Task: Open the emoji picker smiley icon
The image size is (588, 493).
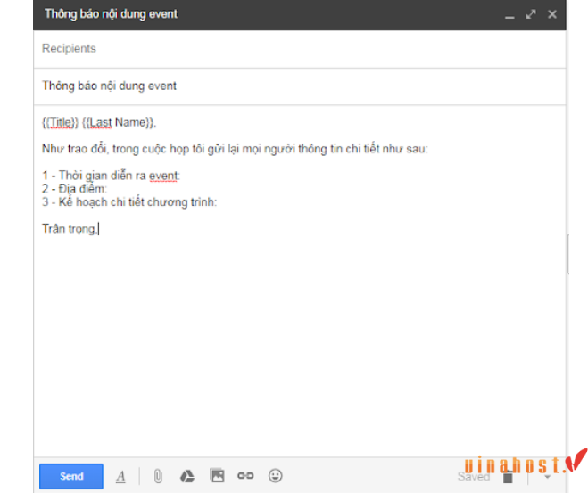Action: pos(275,476)
